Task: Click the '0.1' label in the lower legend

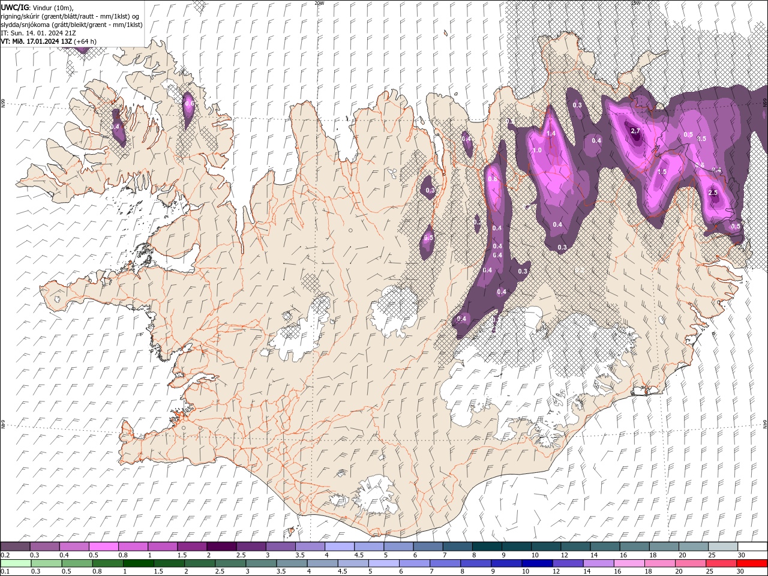Action: (x=5, y=572)
